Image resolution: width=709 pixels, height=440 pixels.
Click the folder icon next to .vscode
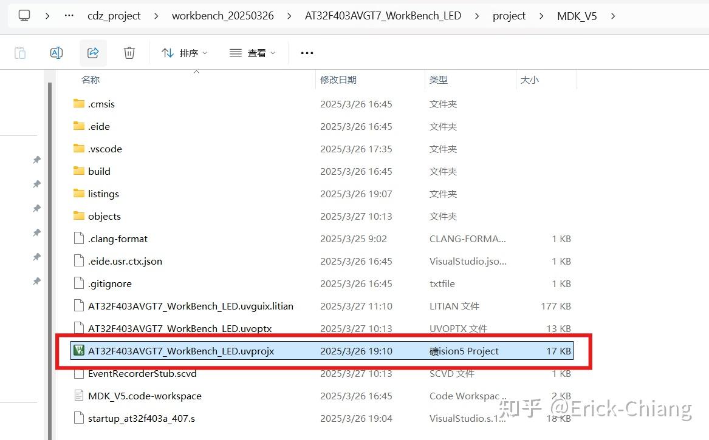coord(79,149)
